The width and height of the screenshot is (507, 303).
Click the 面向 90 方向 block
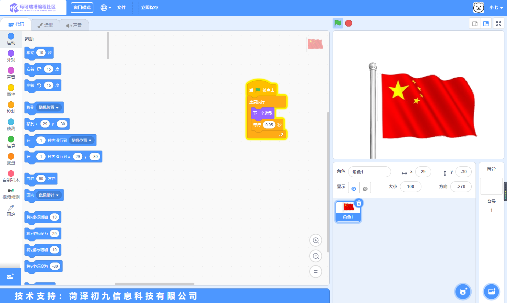[x=41, y=179]
